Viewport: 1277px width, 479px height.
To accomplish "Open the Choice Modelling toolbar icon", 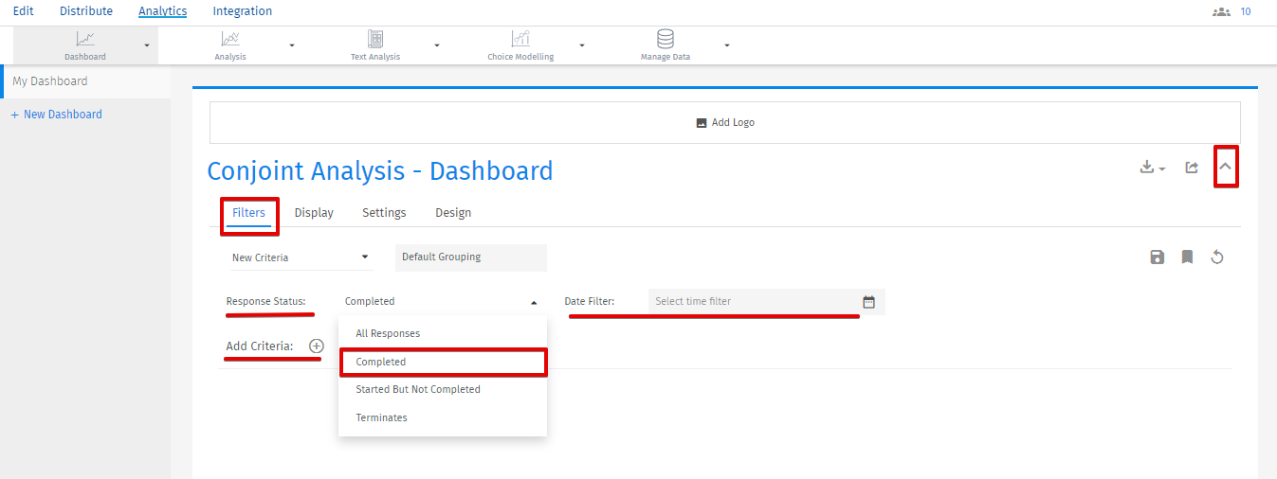I will point(520,40).
